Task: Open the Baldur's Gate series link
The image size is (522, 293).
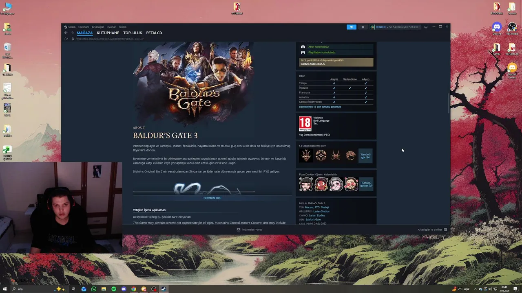Action: pyautogui.click(x=313, y=219)
